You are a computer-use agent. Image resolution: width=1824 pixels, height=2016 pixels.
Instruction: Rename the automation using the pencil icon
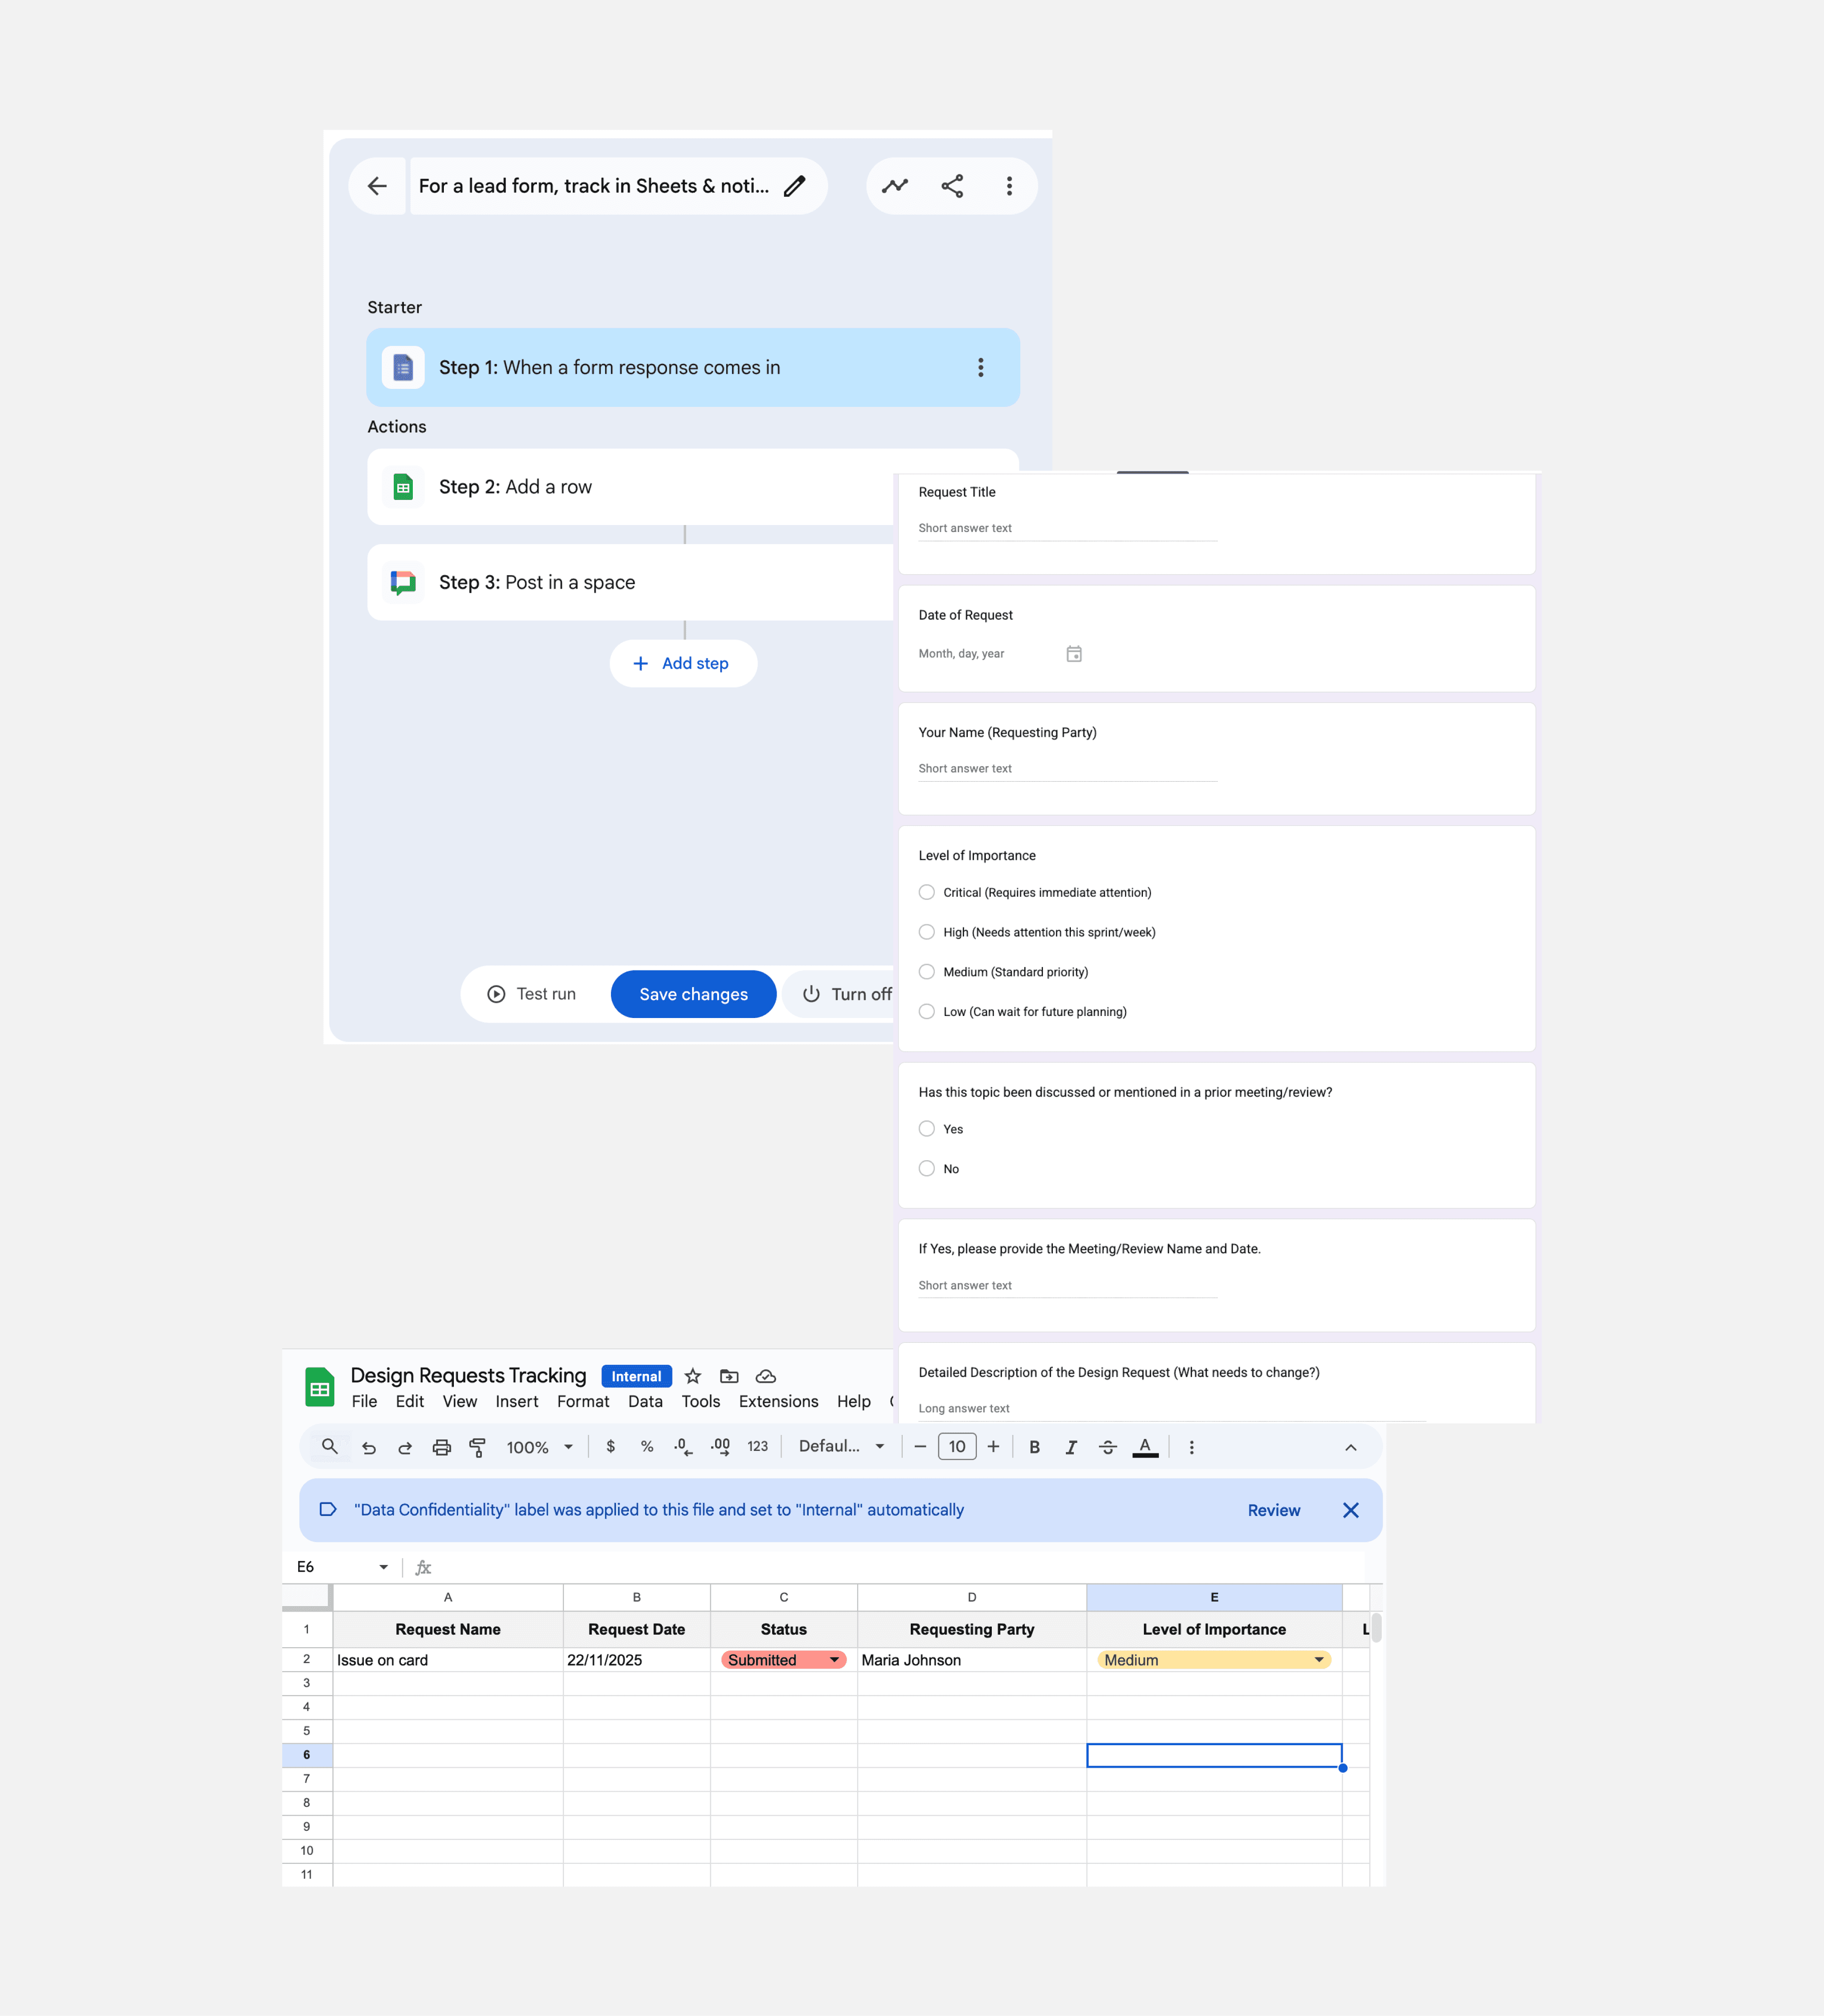coord(795,185)
